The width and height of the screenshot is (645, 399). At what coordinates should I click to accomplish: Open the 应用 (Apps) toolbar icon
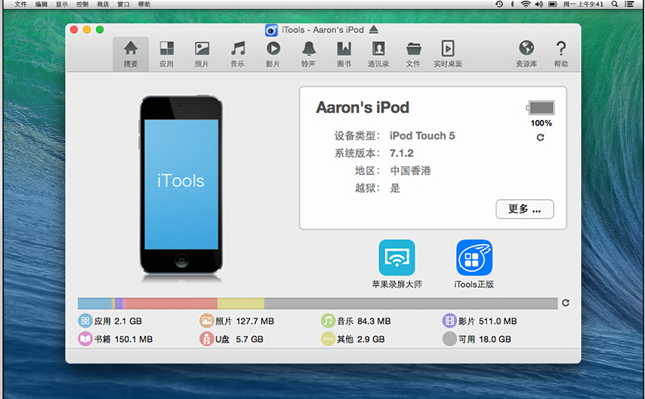tap(166, 53)
